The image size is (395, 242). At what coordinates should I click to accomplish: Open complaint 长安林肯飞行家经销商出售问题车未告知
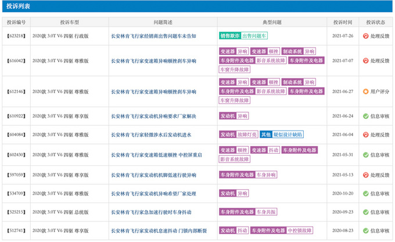pos(153,36)
